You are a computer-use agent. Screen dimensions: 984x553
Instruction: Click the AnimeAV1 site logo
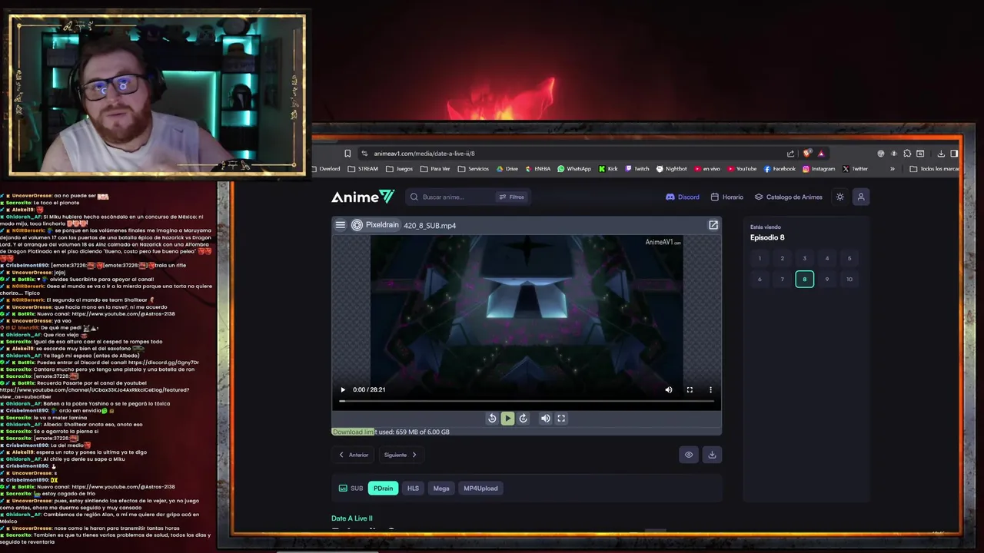(363, 197)
